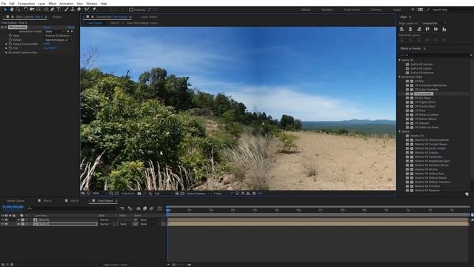474x267 pixels.
Task: Switch to the Render Queue tab
Action: point(16,201)
